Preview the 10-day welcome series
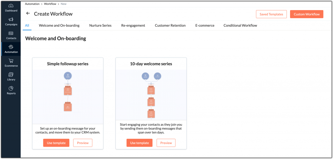333x159 pixels. point(166,143)
